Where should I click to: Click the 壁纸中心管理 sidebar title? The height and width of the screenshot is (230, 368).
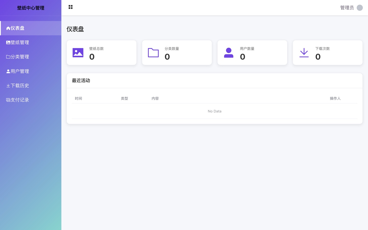pyautogui.click(x=31, y=8)
